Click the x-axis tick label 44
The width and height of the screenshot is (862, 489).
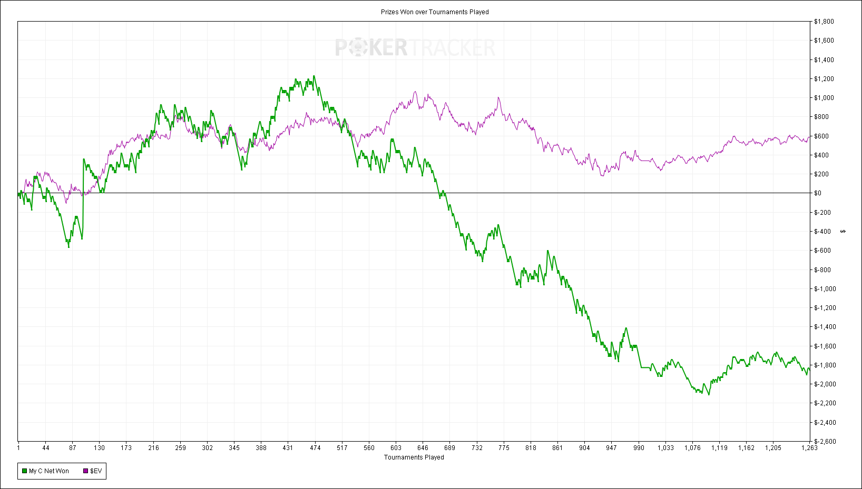[x=46, y=448]
